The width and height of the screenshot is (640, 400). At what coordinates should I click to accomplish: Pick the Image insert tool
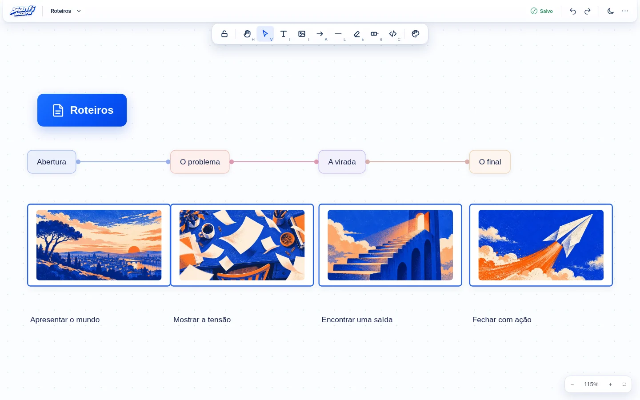[302, 34]
